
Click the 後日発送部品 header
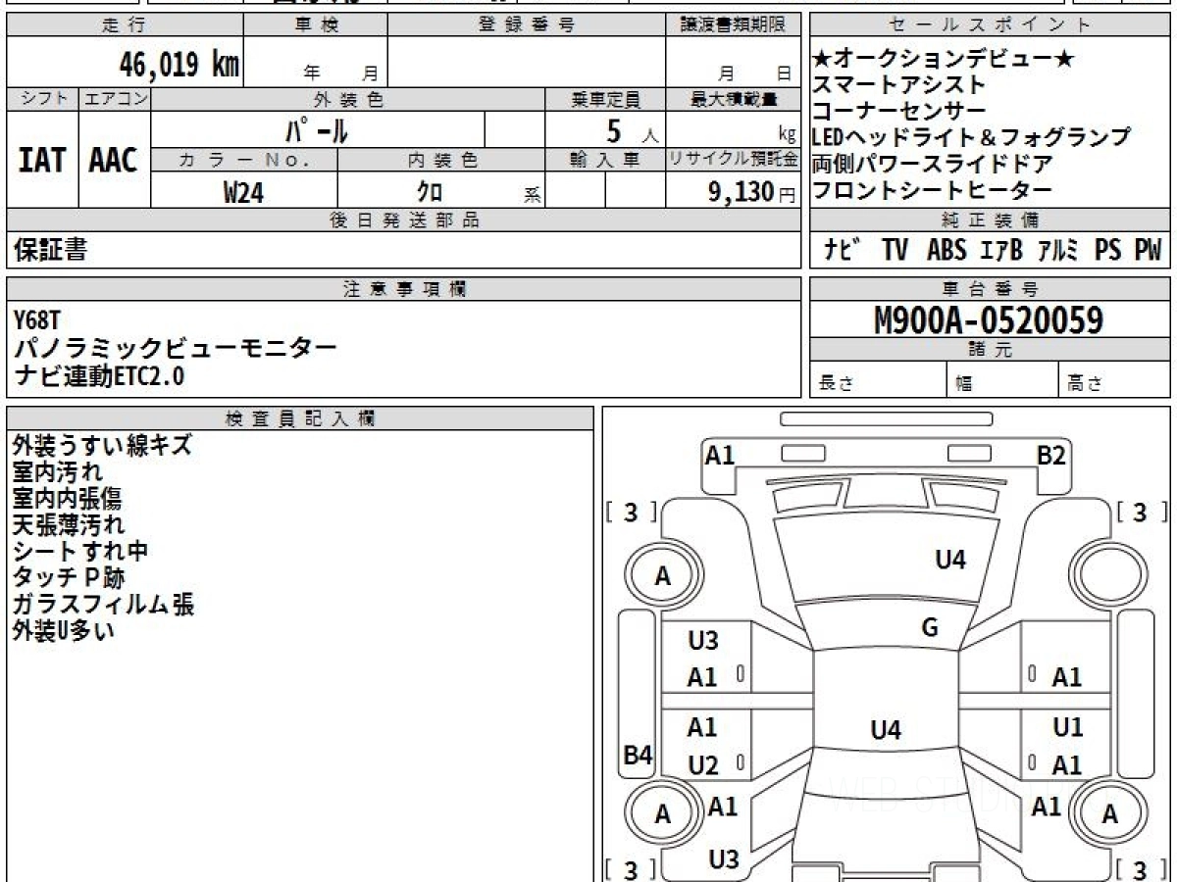(x=403, y=220)
